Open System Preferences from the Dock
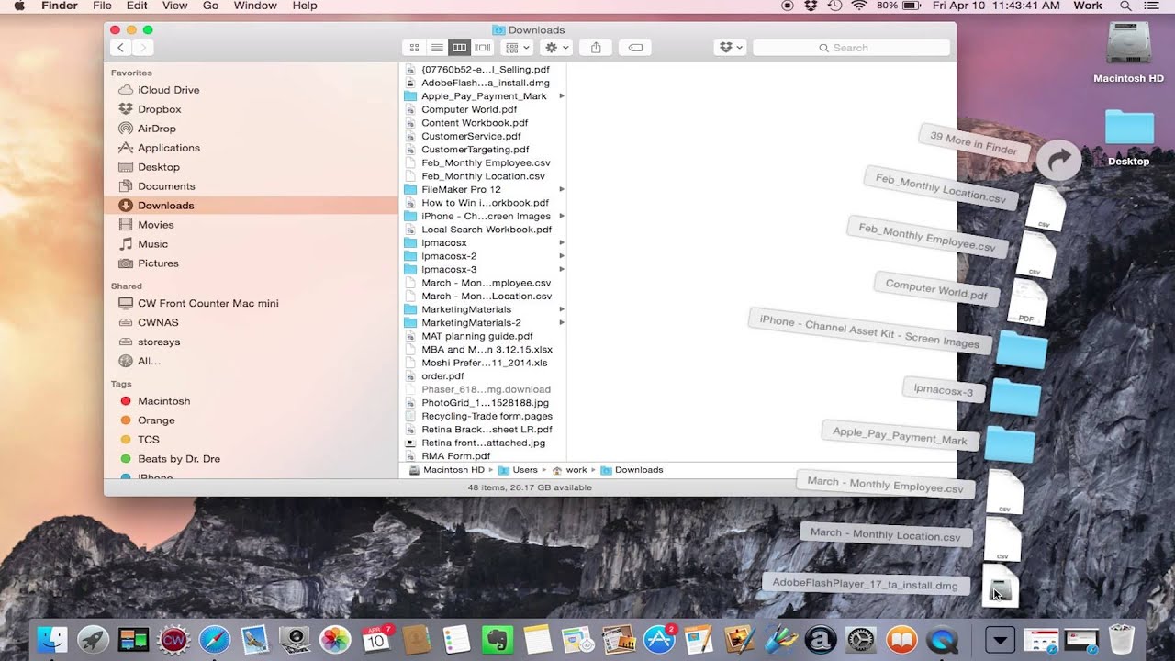1175x661 pixels. coord(861,639)
